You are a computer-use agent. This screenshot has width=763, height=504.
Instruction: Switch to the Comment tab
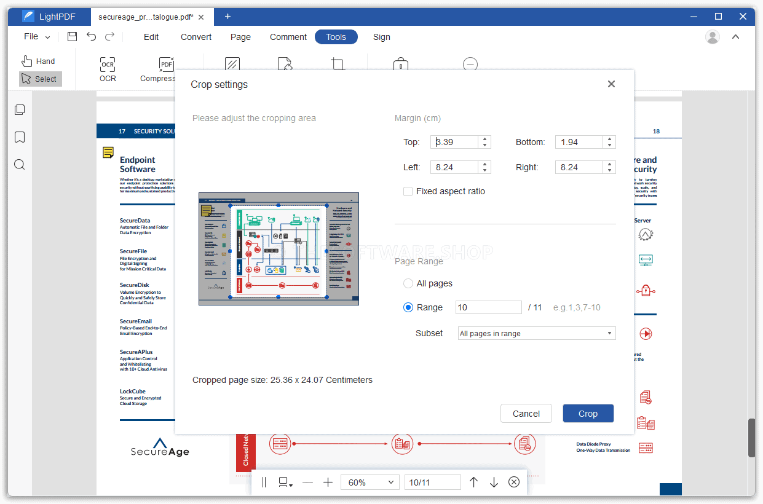[x=288, y=37]
